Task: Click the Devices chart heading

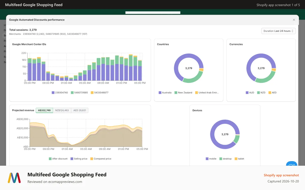Action: point(197,110)
